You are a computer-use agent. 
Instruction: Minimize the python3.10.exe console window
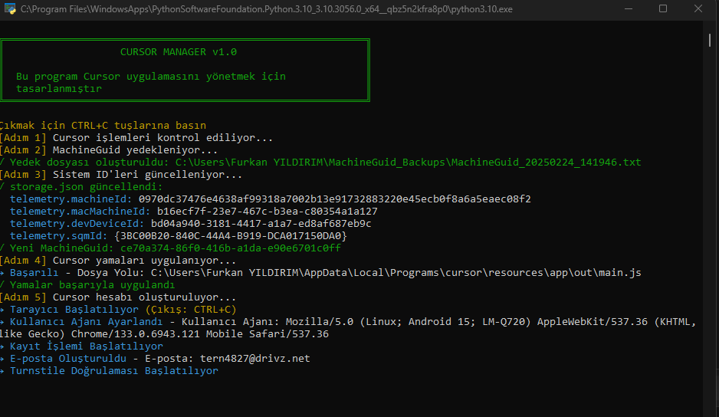click(629, 8)
